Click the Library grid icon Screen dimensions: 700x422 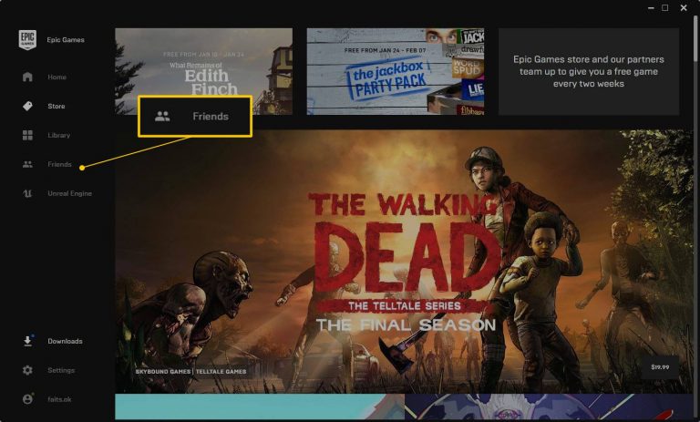pyautogui.click(x=27, y=135)
